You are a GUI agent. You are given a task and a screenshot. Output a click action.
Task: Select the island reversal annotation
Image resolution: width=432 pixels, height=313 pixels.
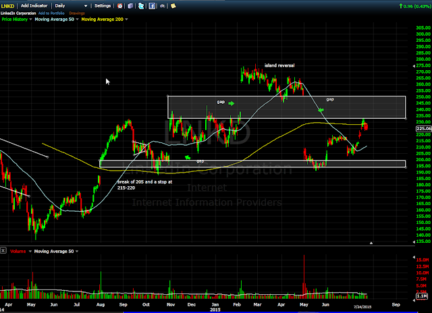click(279, 65)
